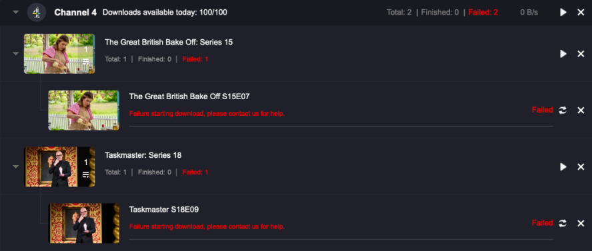Resume Great British Bake Off Series 15 downloads
The image size is (592, 251).
point(563,54)
